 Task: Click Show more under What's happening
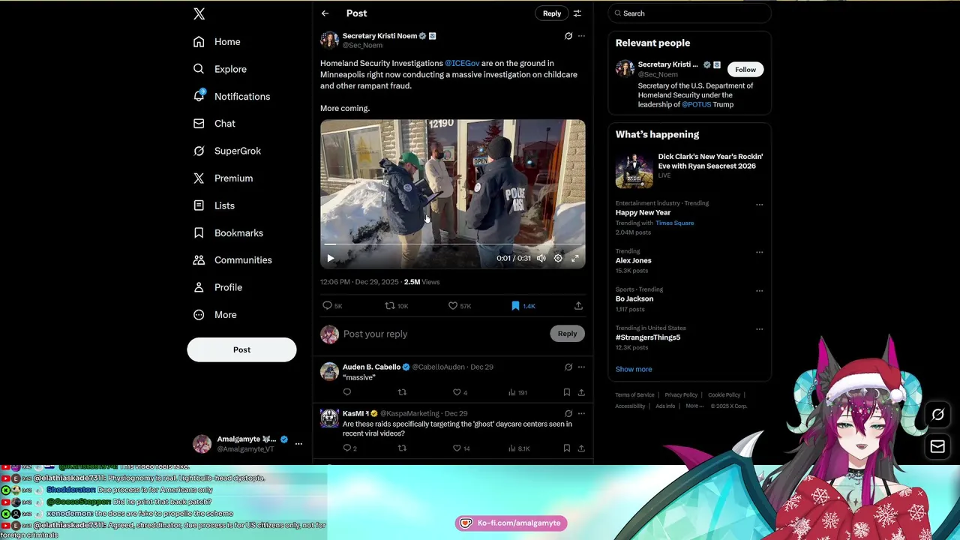pyautogui.click(x=634, y=369)
